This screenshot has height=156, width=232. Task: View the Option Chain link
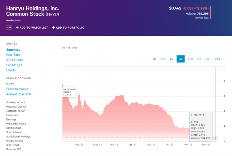pos(13,128)
